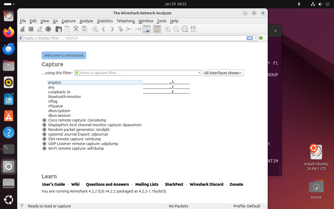Open dpauxmon settings gear icon
This screenshot has width=334, height=209.
tap(44, 125)
